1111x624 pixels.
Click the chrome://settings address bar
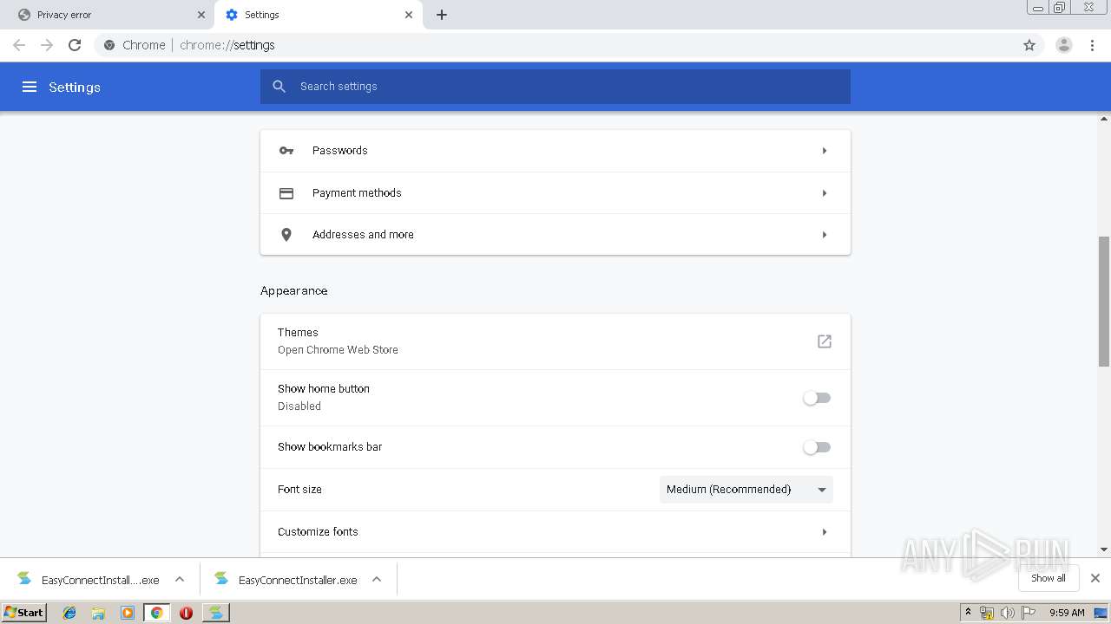click(x=555, y=45)
